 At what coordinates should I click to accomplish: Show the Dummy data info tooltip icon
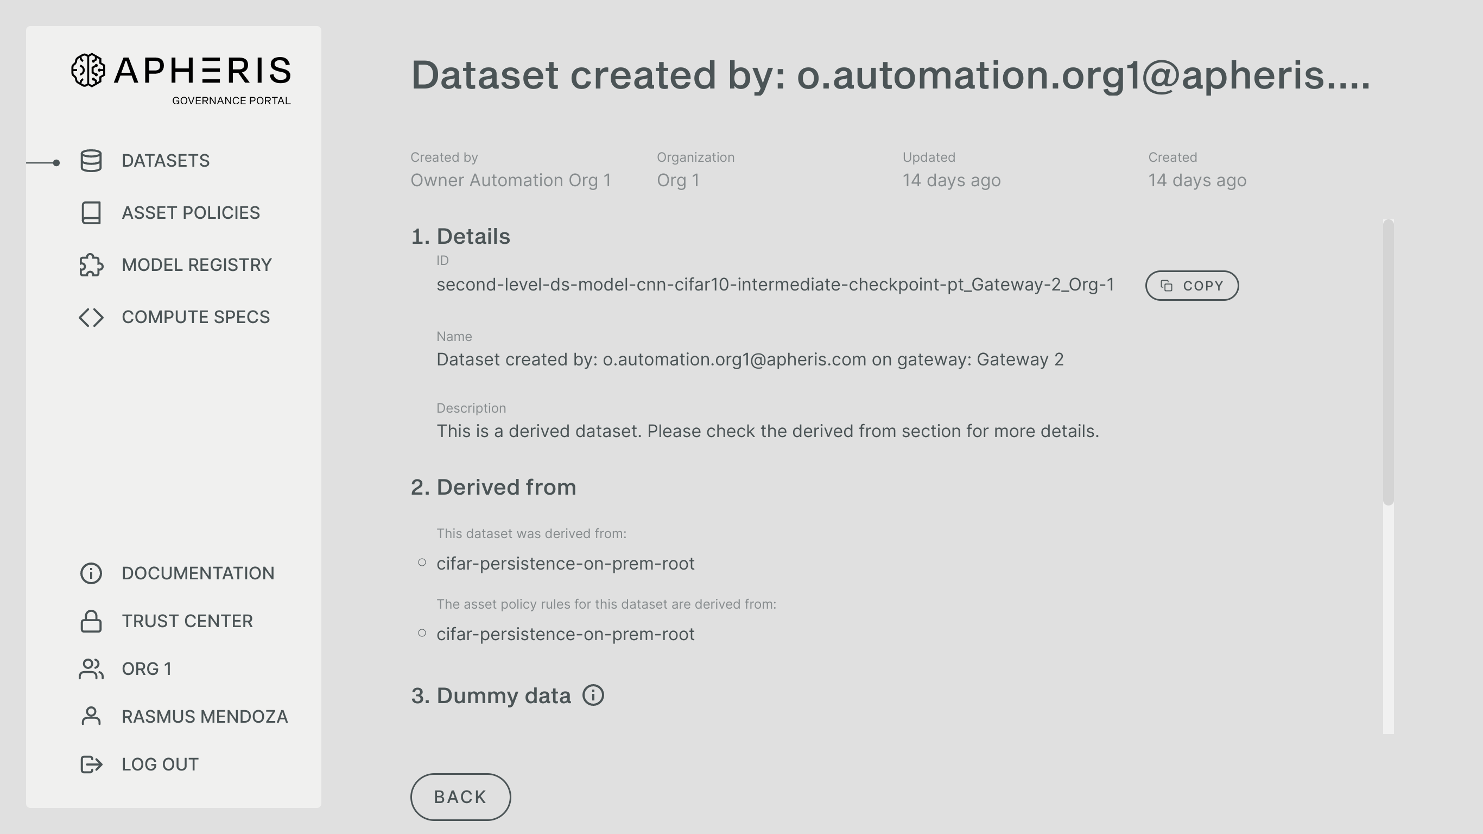(593, 695)
